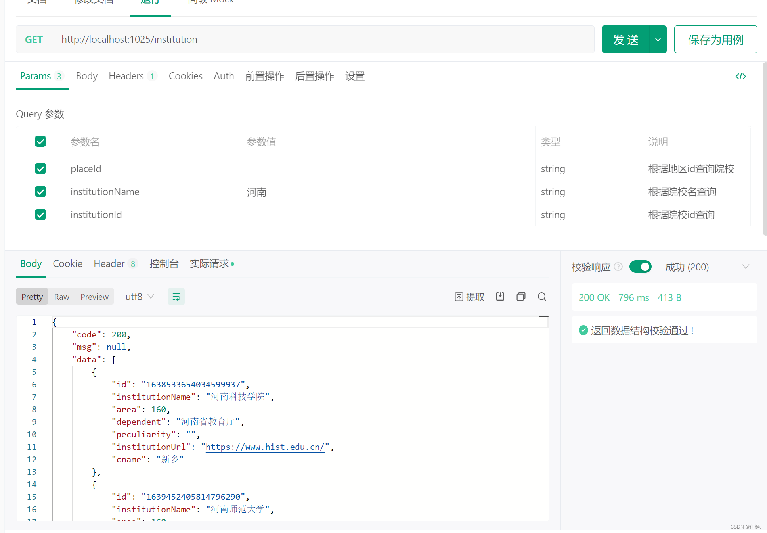Open the 设置 tab
The height and width of the screenshot is (533, 767).
355,76
